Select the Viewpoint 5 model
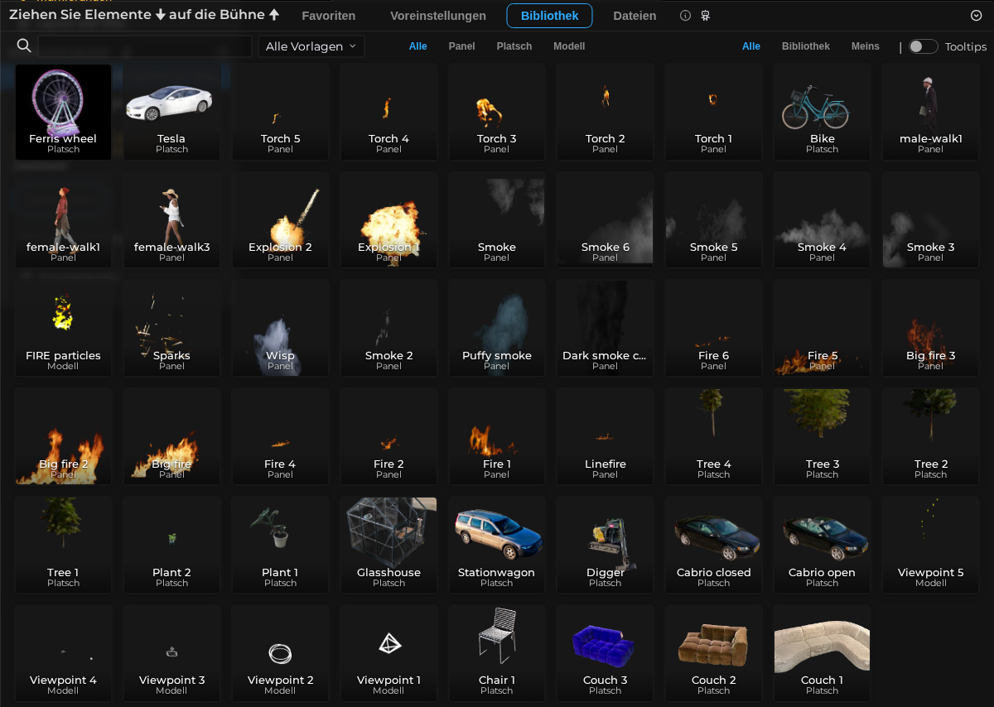Viewport: 994px width, 707px height. (930, 546)
